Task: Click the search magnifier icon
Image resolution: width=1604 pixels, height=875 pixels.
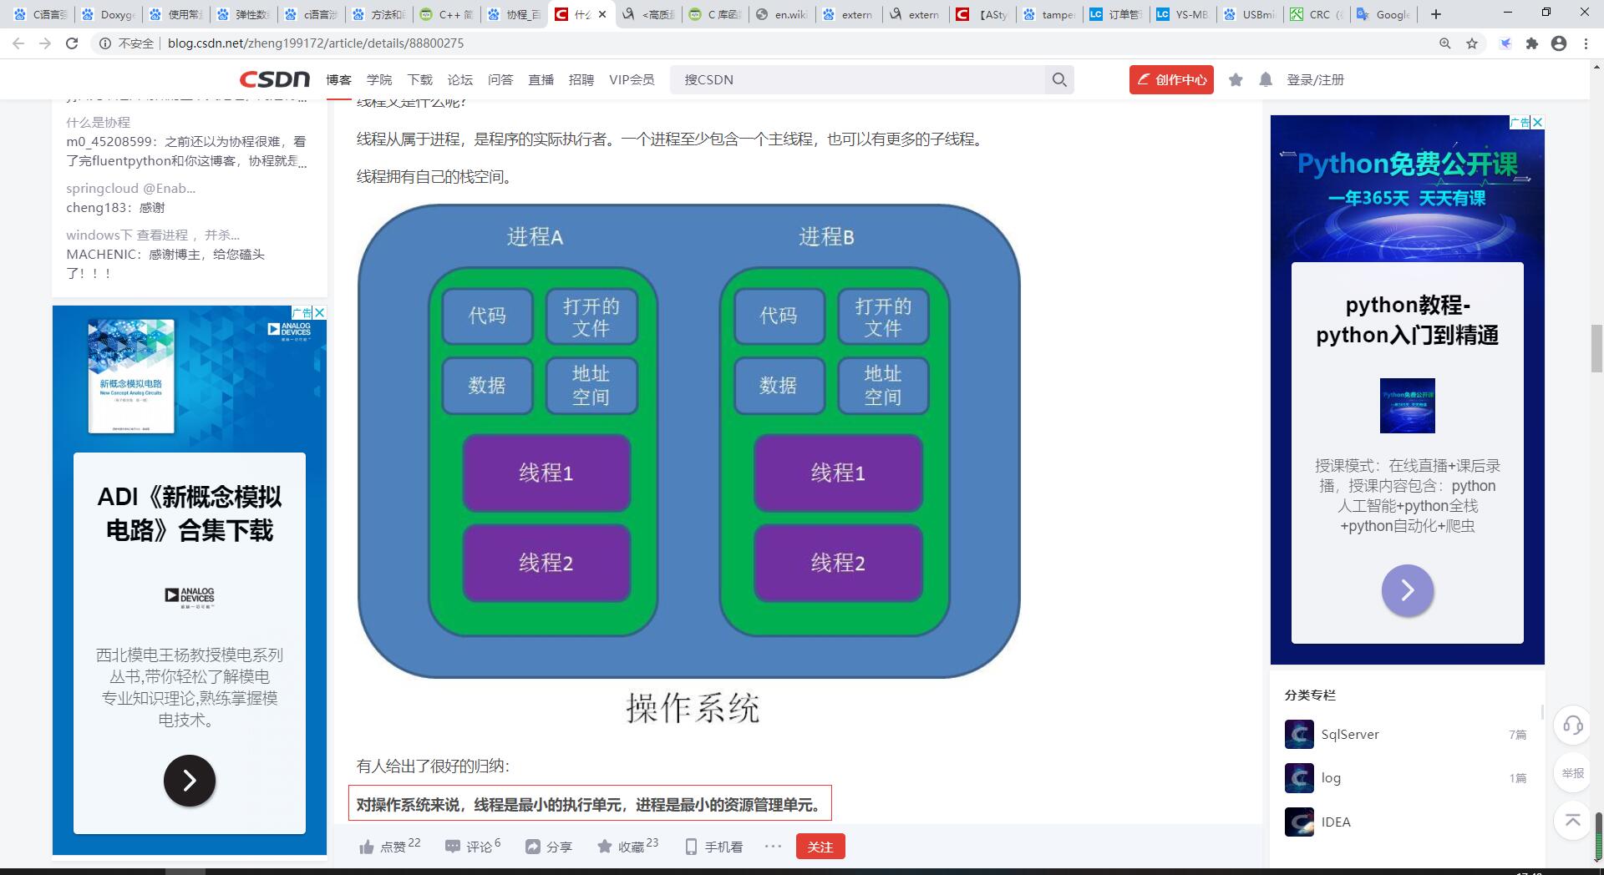Action: pos(1058,80)
